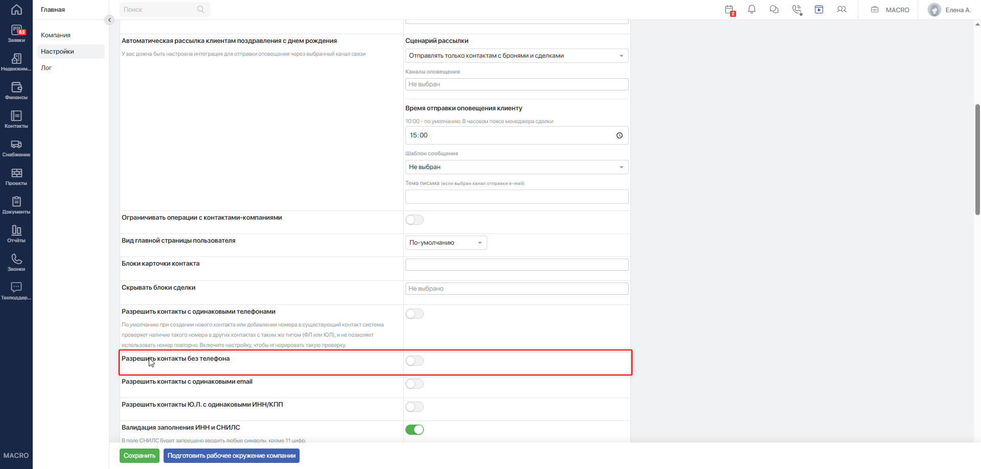Open the Шаблон сообщения dropdown
Image resolution: width=981 pixels, height=469 pixels.
pos(517,167)
